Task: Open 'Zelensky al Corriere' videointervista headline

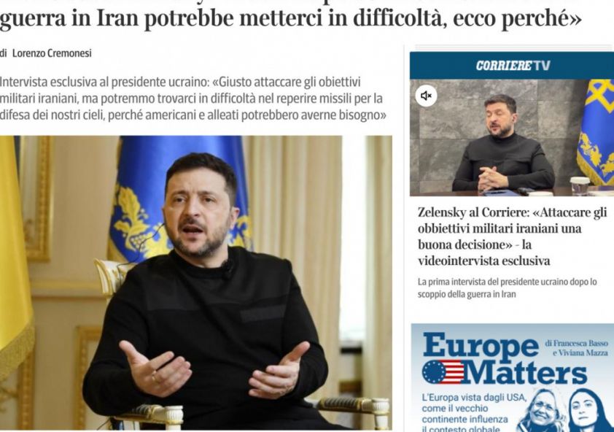Action: [x=512, y=236]
